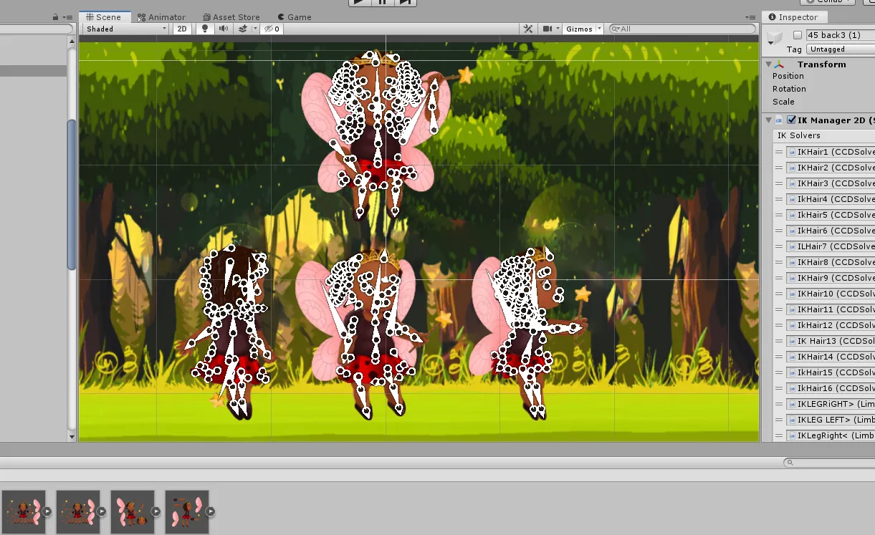875x535 pixels.
Task: Open the Untagged tag dropdown
Action: (840, 49)
